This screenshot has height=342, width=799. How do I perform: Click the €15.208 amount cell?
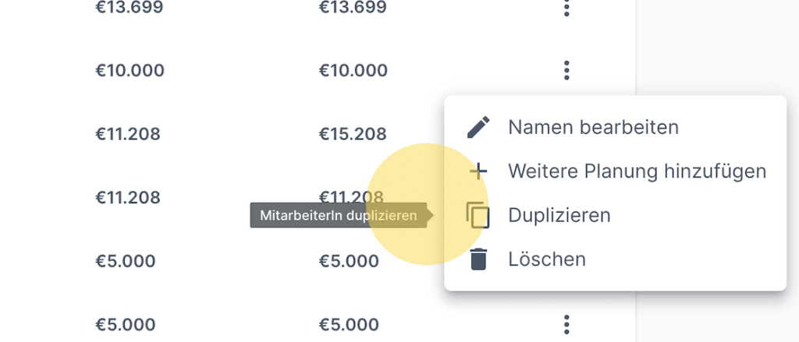click(353, 134)
